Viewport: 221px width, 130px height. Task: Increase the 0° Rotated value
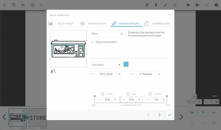pos(159,74)
